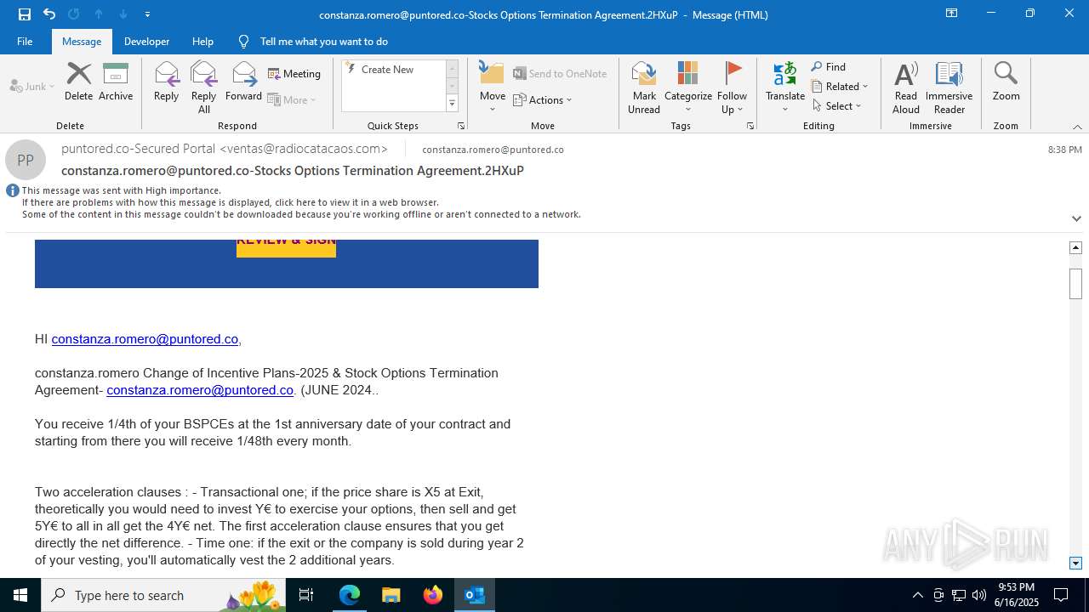Click the PP sender avatar
The height and width of the screenshot is (612, 1089).
pos(26,160)
